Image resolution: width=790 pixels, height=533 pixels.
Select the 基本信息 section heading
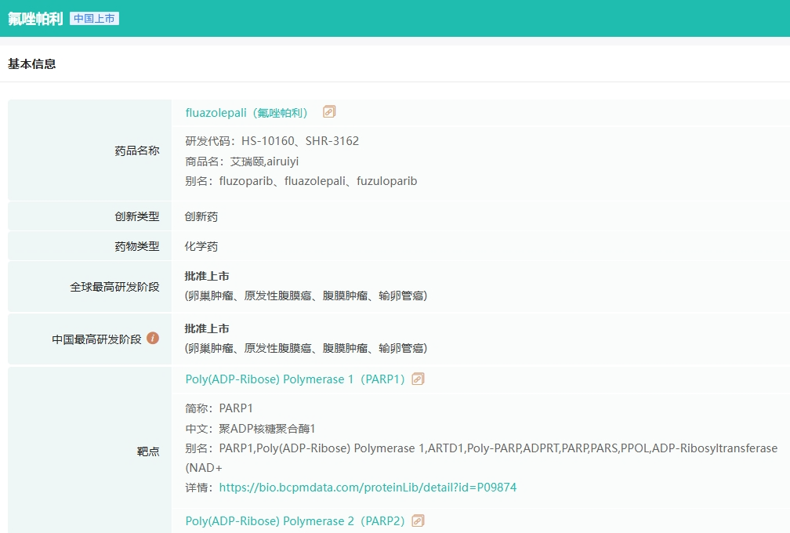point(32,64)
